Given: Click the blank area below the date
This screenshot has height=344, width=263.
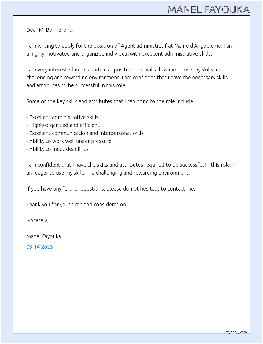Looking at the screenshot, I should click(131, 288).
